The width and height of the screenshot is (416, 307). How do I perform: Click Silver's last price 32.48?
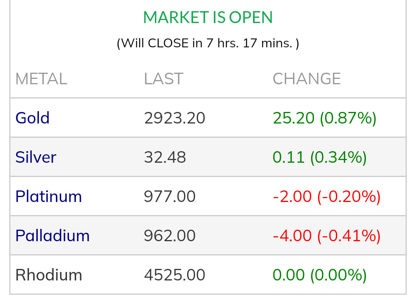(x=165, y=157)
